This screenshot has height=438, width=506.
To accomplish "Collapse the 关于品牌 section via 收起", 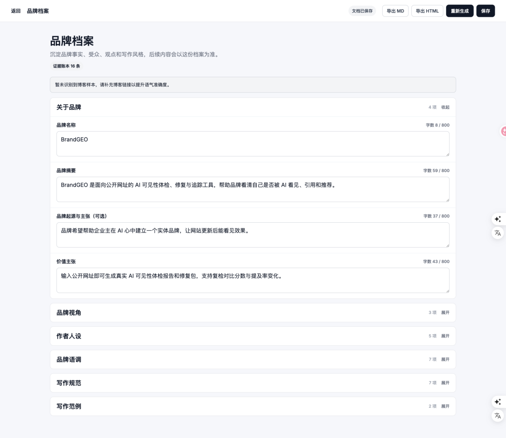I will tap(445, 107).
